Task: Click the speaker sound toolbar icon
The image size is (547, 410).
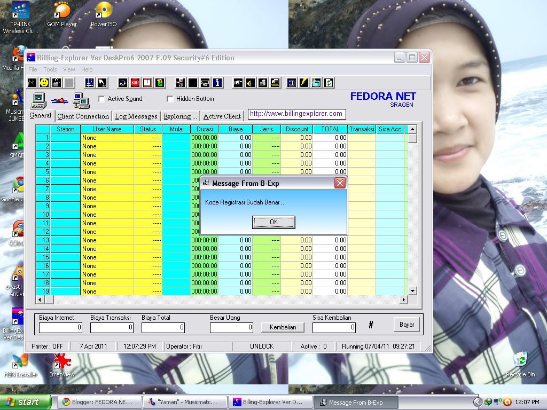Action: (250, 83)
